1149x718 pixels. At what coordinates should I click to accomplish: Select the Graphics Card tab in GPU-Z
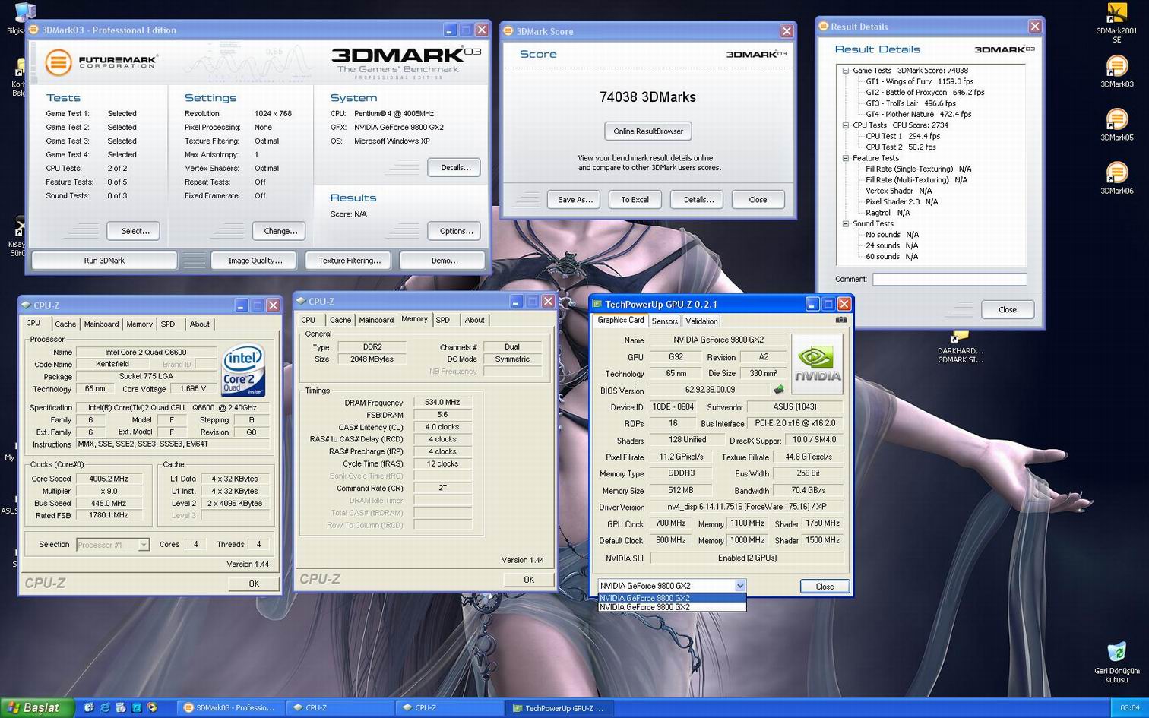[620, 320]
